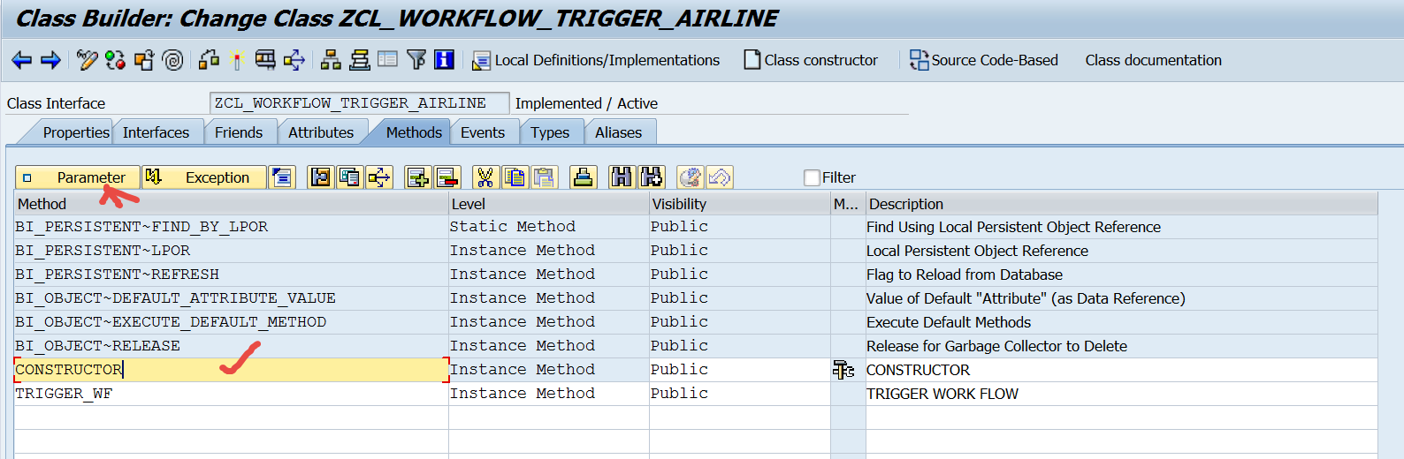The height and width of the screenshot is (459, 1404).
Task: Click the funnel icon in top toolbar
Action: pyautogui.click(x=416, y=60)
